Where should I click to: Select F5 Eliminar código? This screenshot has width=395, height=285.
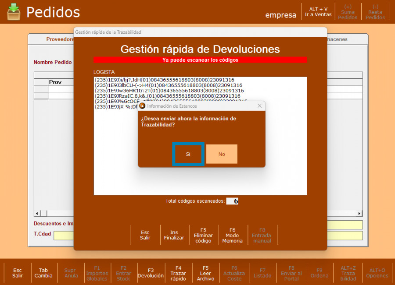point(203,235)
